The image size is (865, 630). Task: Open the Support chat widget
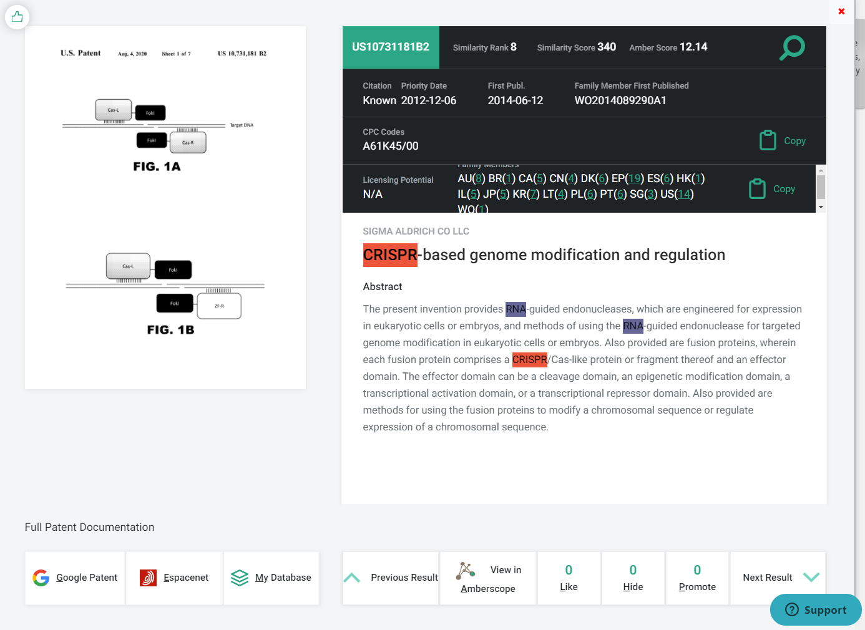tap(816, 610)
